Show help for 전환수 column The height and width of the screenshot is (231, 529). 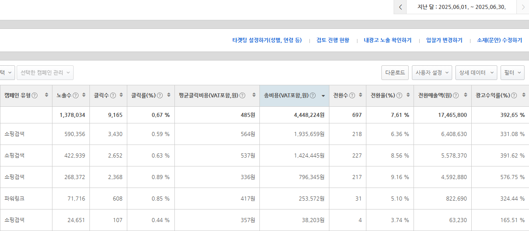pyautogui.click(x=352, y=95)
